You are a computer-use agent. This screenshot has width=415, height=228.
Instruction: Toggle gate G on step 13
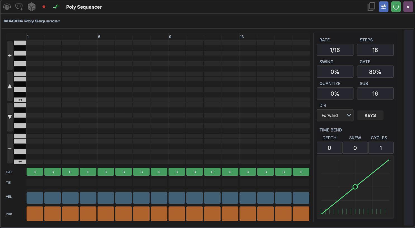[x=248, y=172]
